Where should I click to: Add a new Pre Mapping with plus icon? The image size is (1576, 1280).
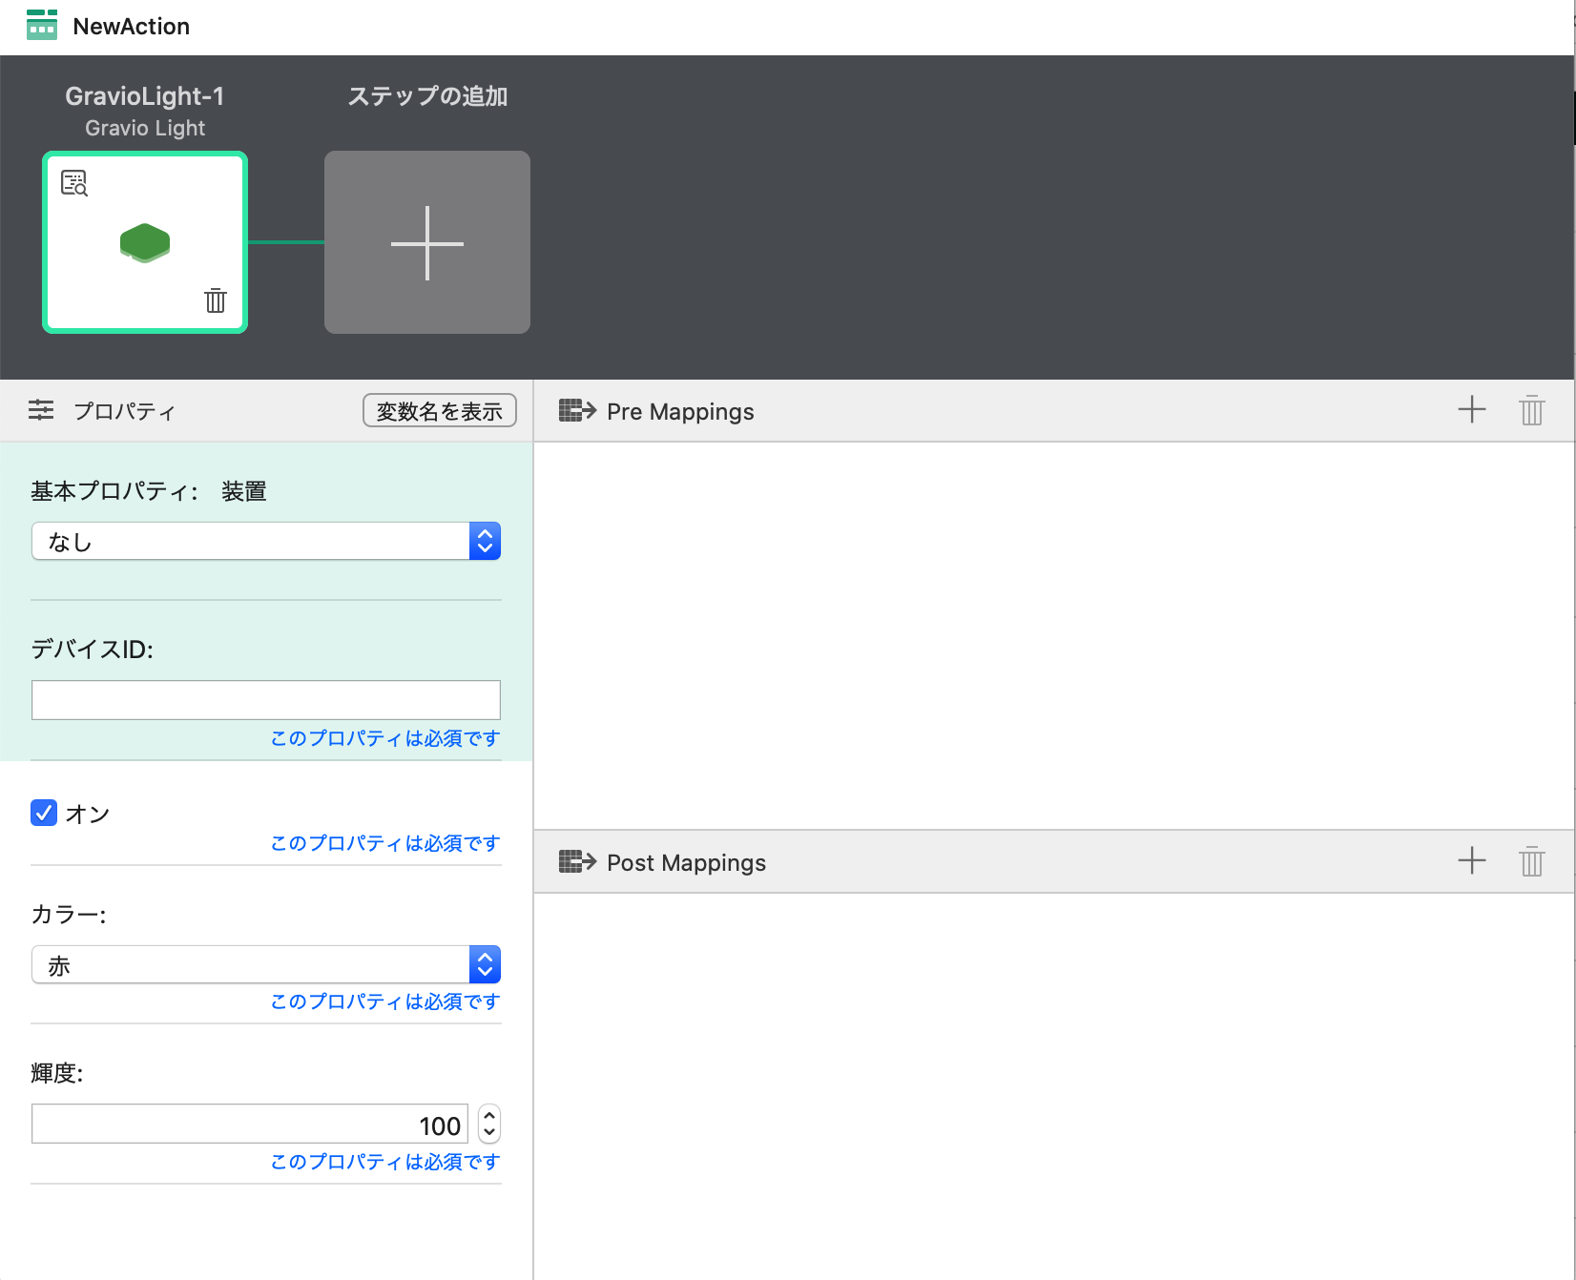click(x=1471, y=410)
